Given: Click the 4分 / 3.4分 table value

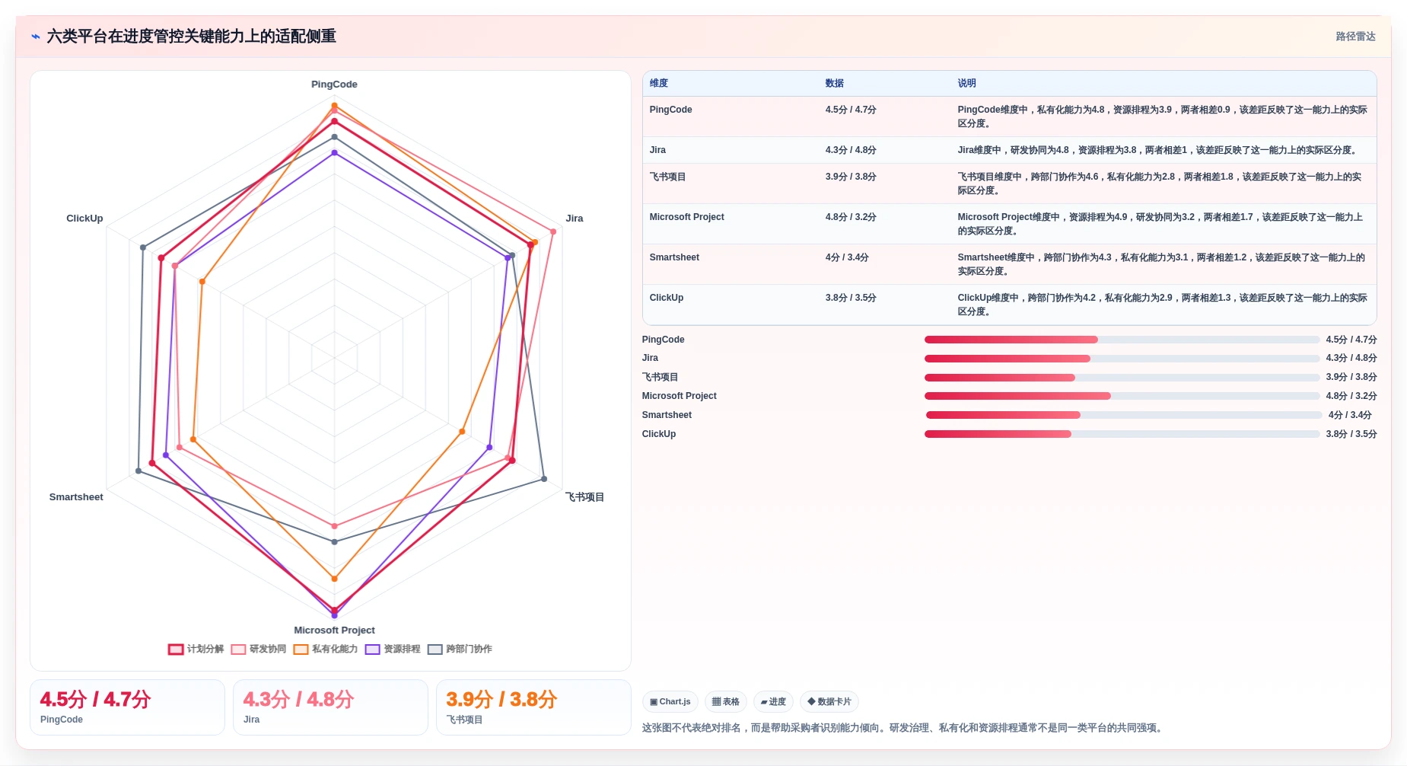Looking at the screenshot, I should pyautogui.click(x=847, y=257).
